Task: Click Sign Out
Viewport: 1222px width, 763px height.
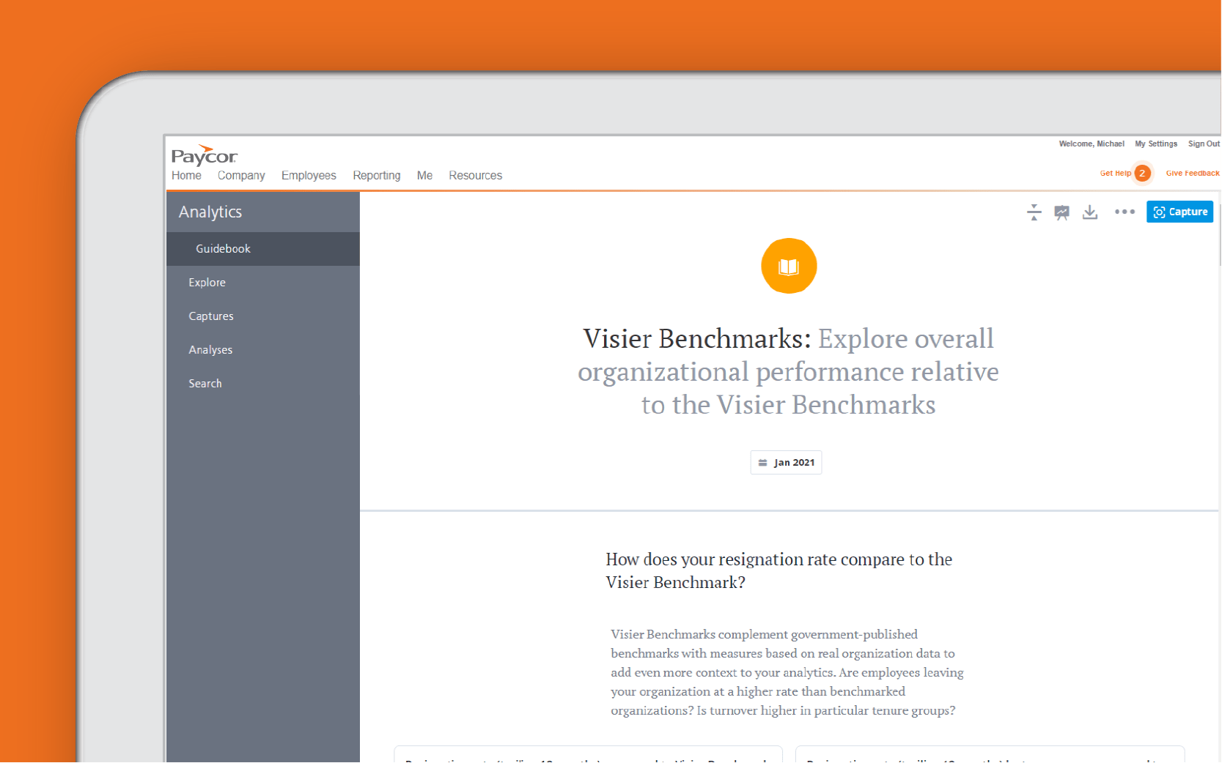Action: click(1204, 144)
